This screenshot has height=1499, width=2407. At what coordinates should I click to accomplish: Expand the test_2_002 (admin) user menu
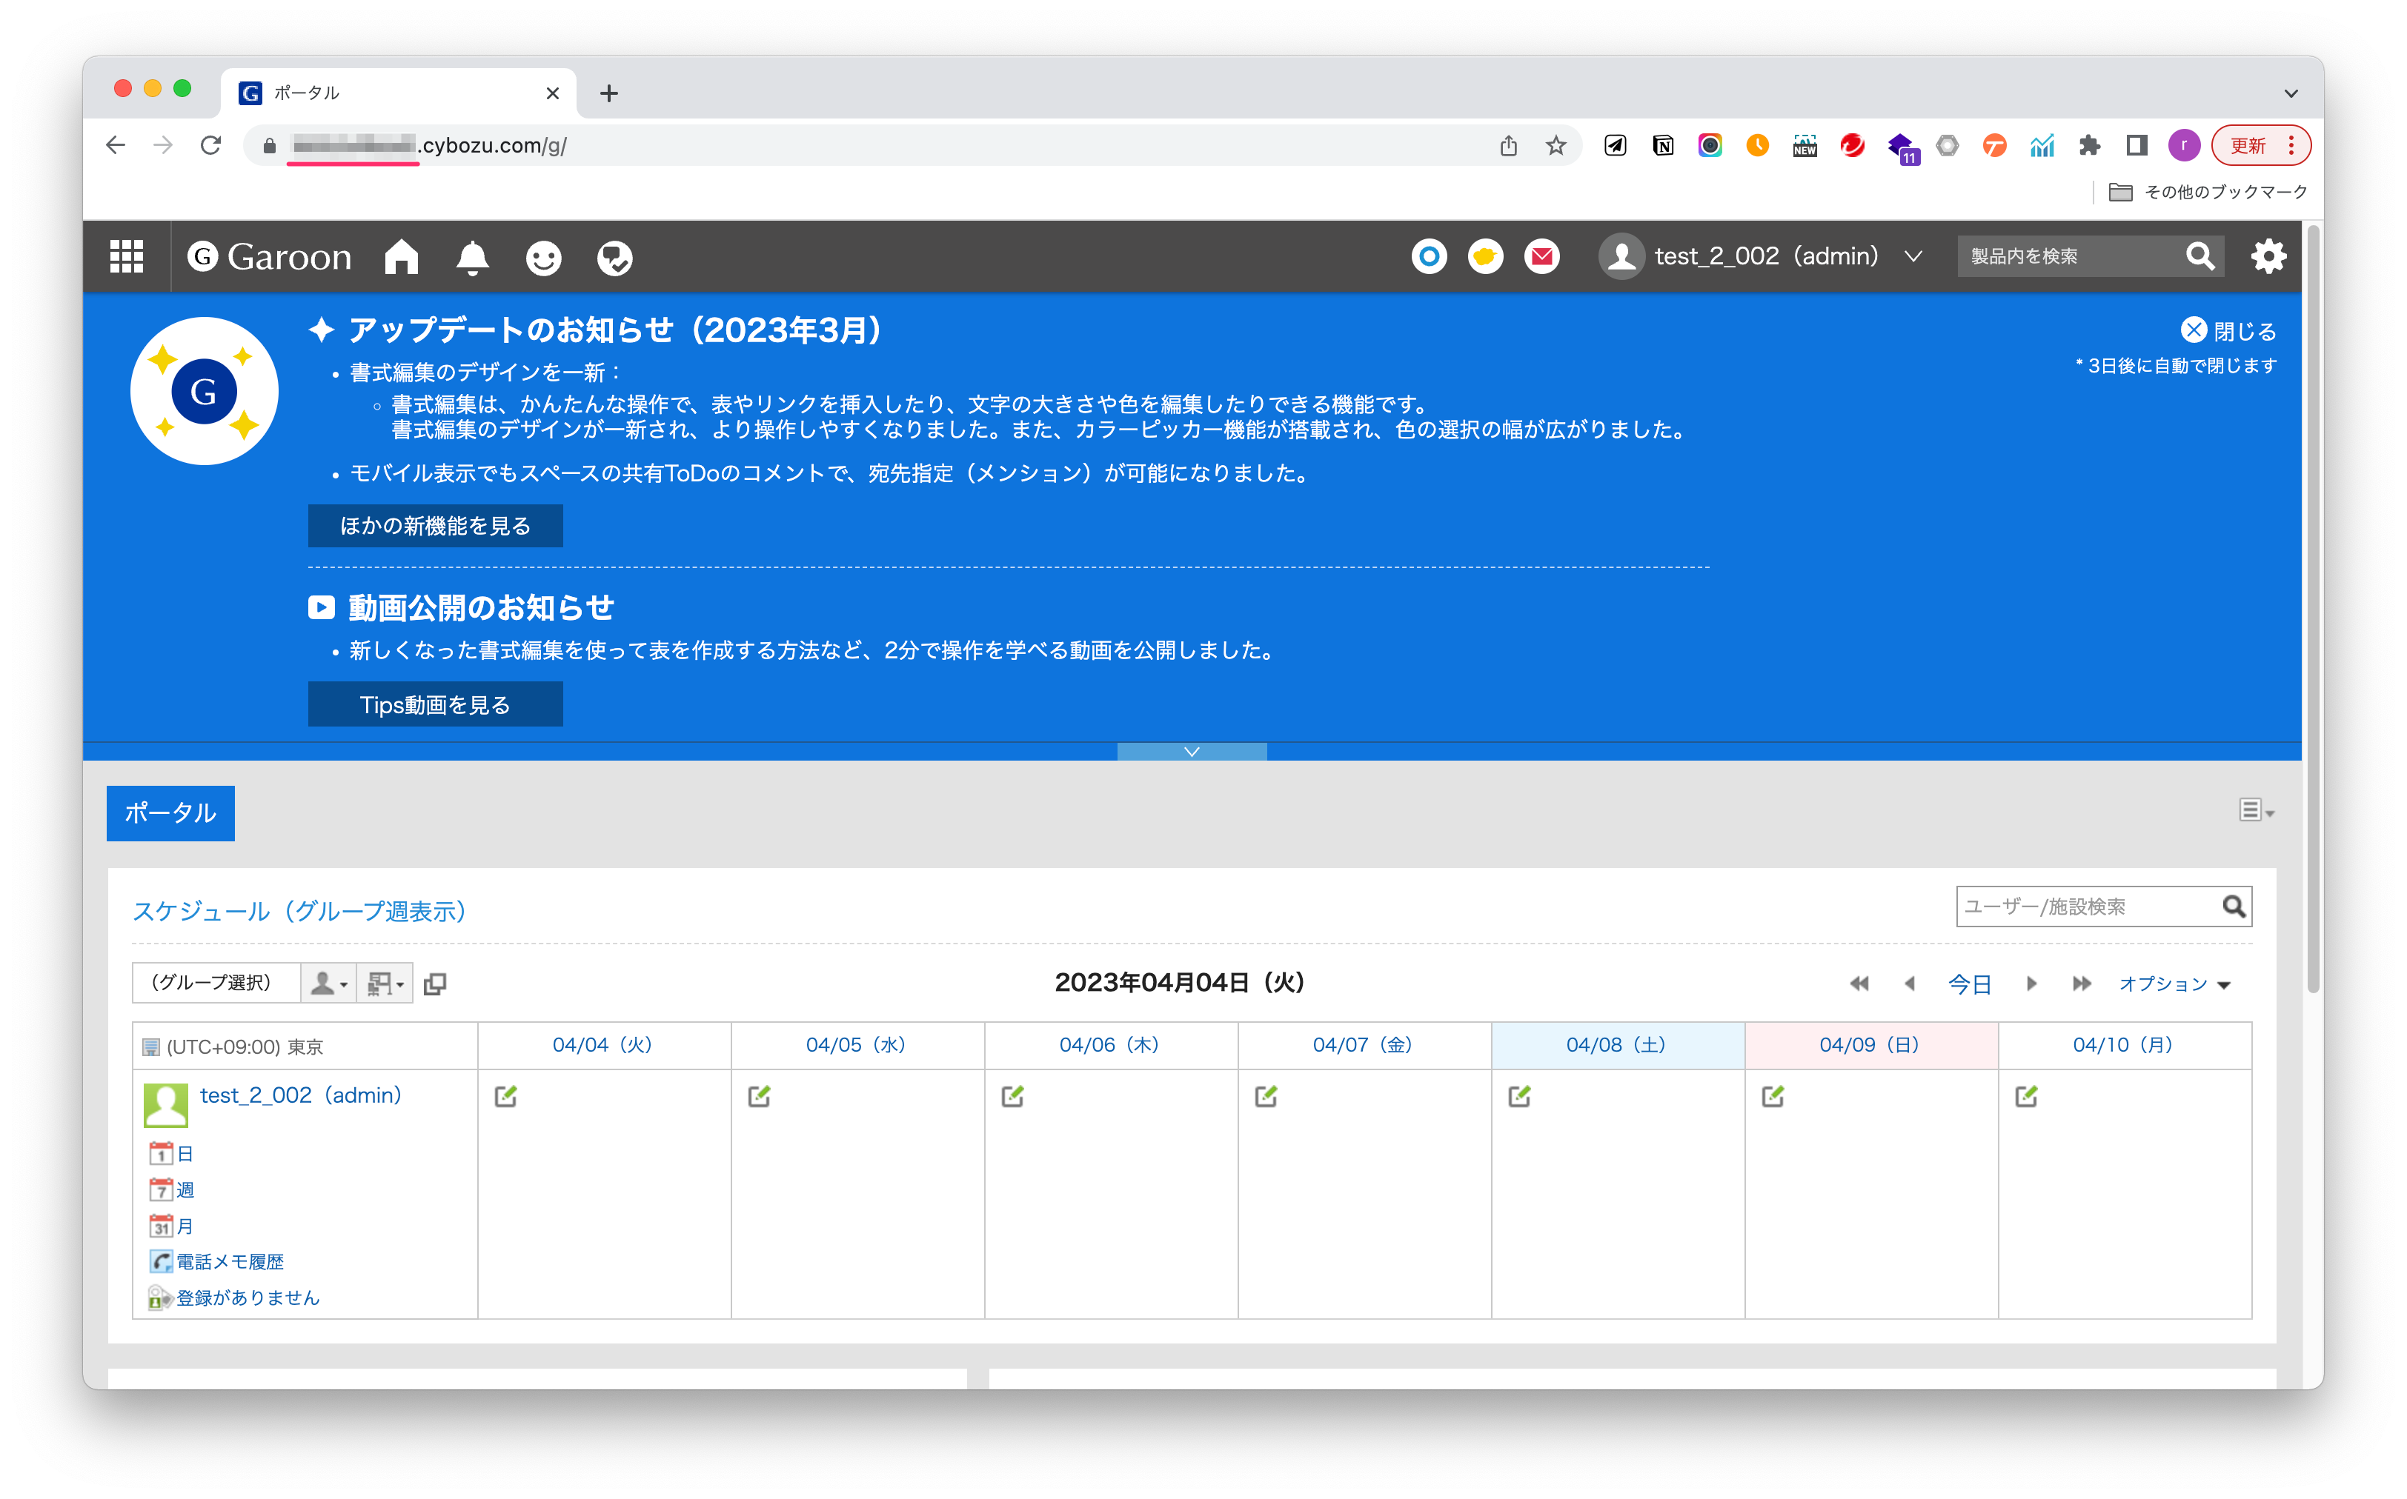pyautogui.click(x=1913, y=257)
